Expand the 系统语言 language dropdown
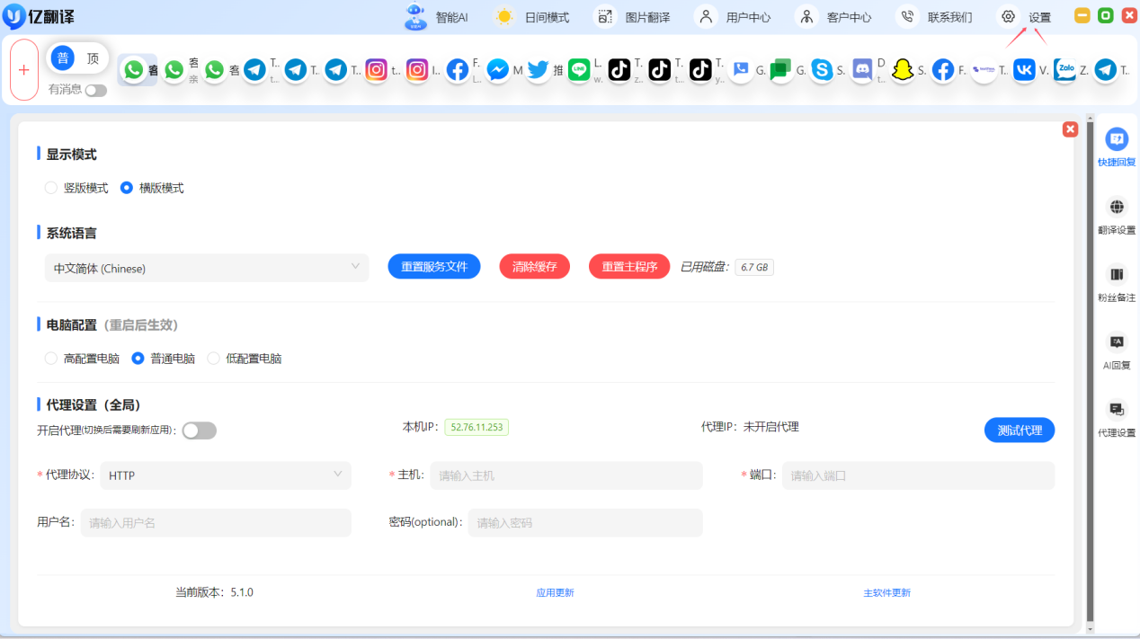Screen dimensions: 1140x639 tap(206, 268)
